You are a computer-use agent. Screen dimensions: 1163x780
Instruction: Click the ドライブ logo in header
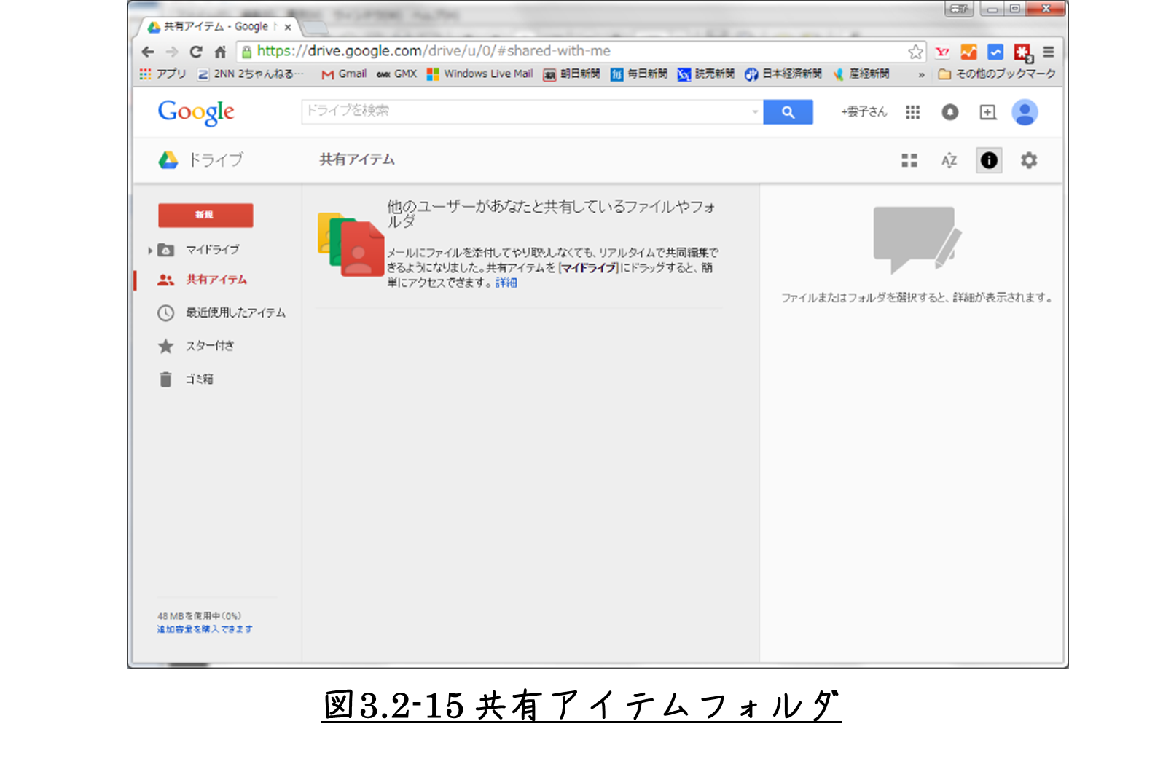(201, 159)
